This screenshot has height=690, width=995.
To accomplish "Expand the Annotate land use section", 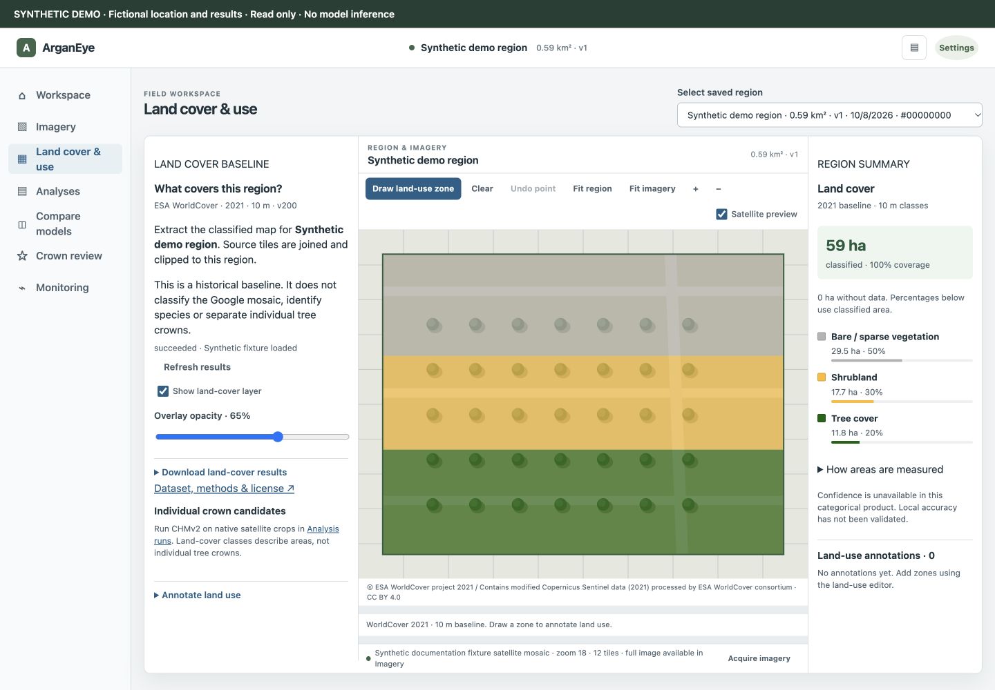I will tap(198, 595).
